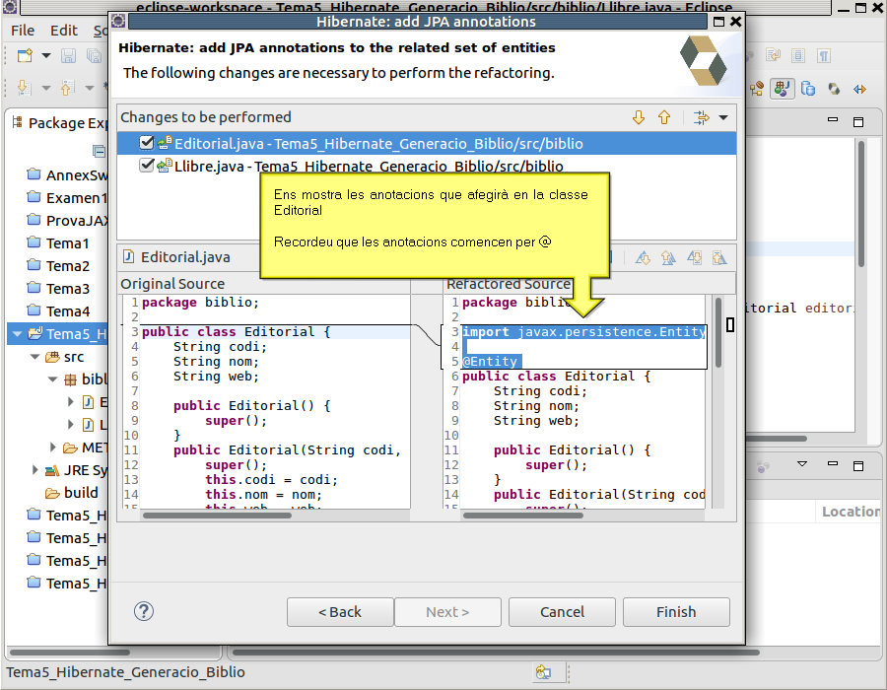The image size is (887, 690).
Task: Click the Cancel button
Action: tap(562, 612)
